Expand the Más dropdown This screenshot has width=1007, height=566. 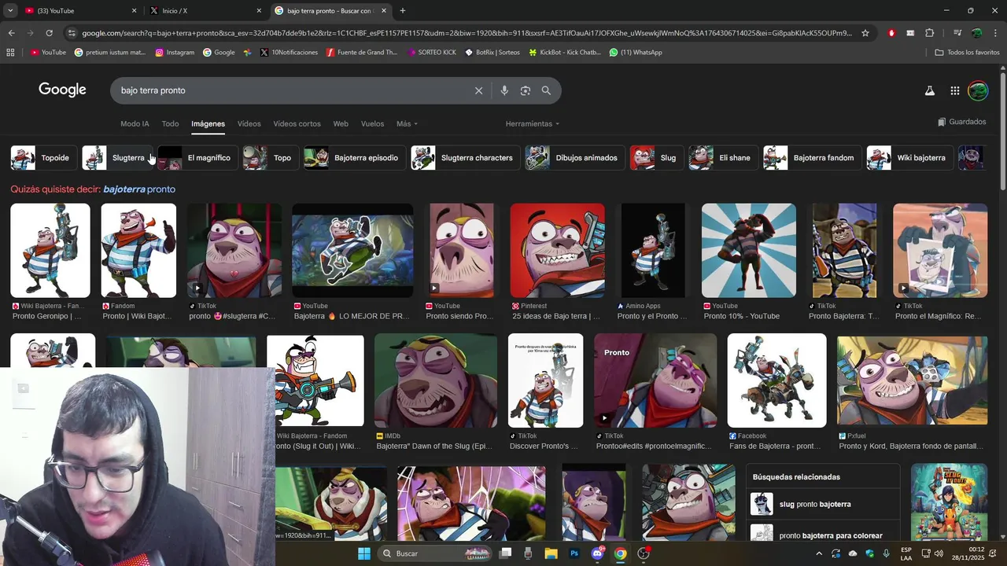point(407,123)
